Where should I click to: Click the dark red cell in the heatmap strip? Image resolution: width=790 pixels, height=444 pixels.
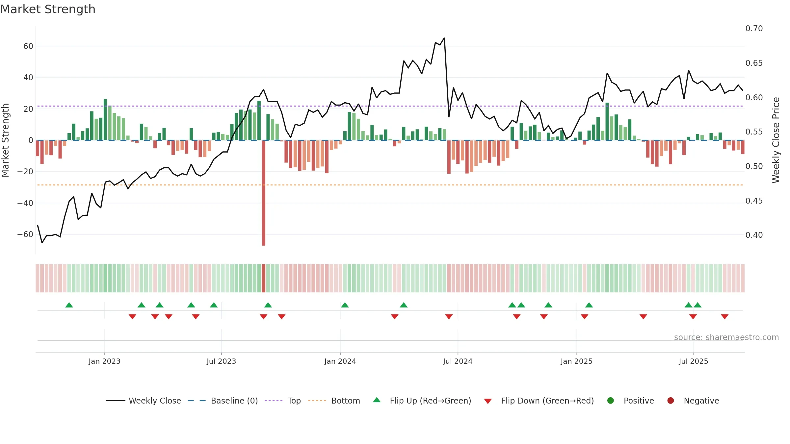[264, 278]
